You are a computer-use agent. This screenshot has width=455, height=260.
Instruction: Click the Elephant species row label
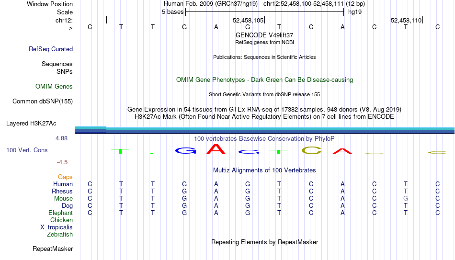tap(61, 213)
